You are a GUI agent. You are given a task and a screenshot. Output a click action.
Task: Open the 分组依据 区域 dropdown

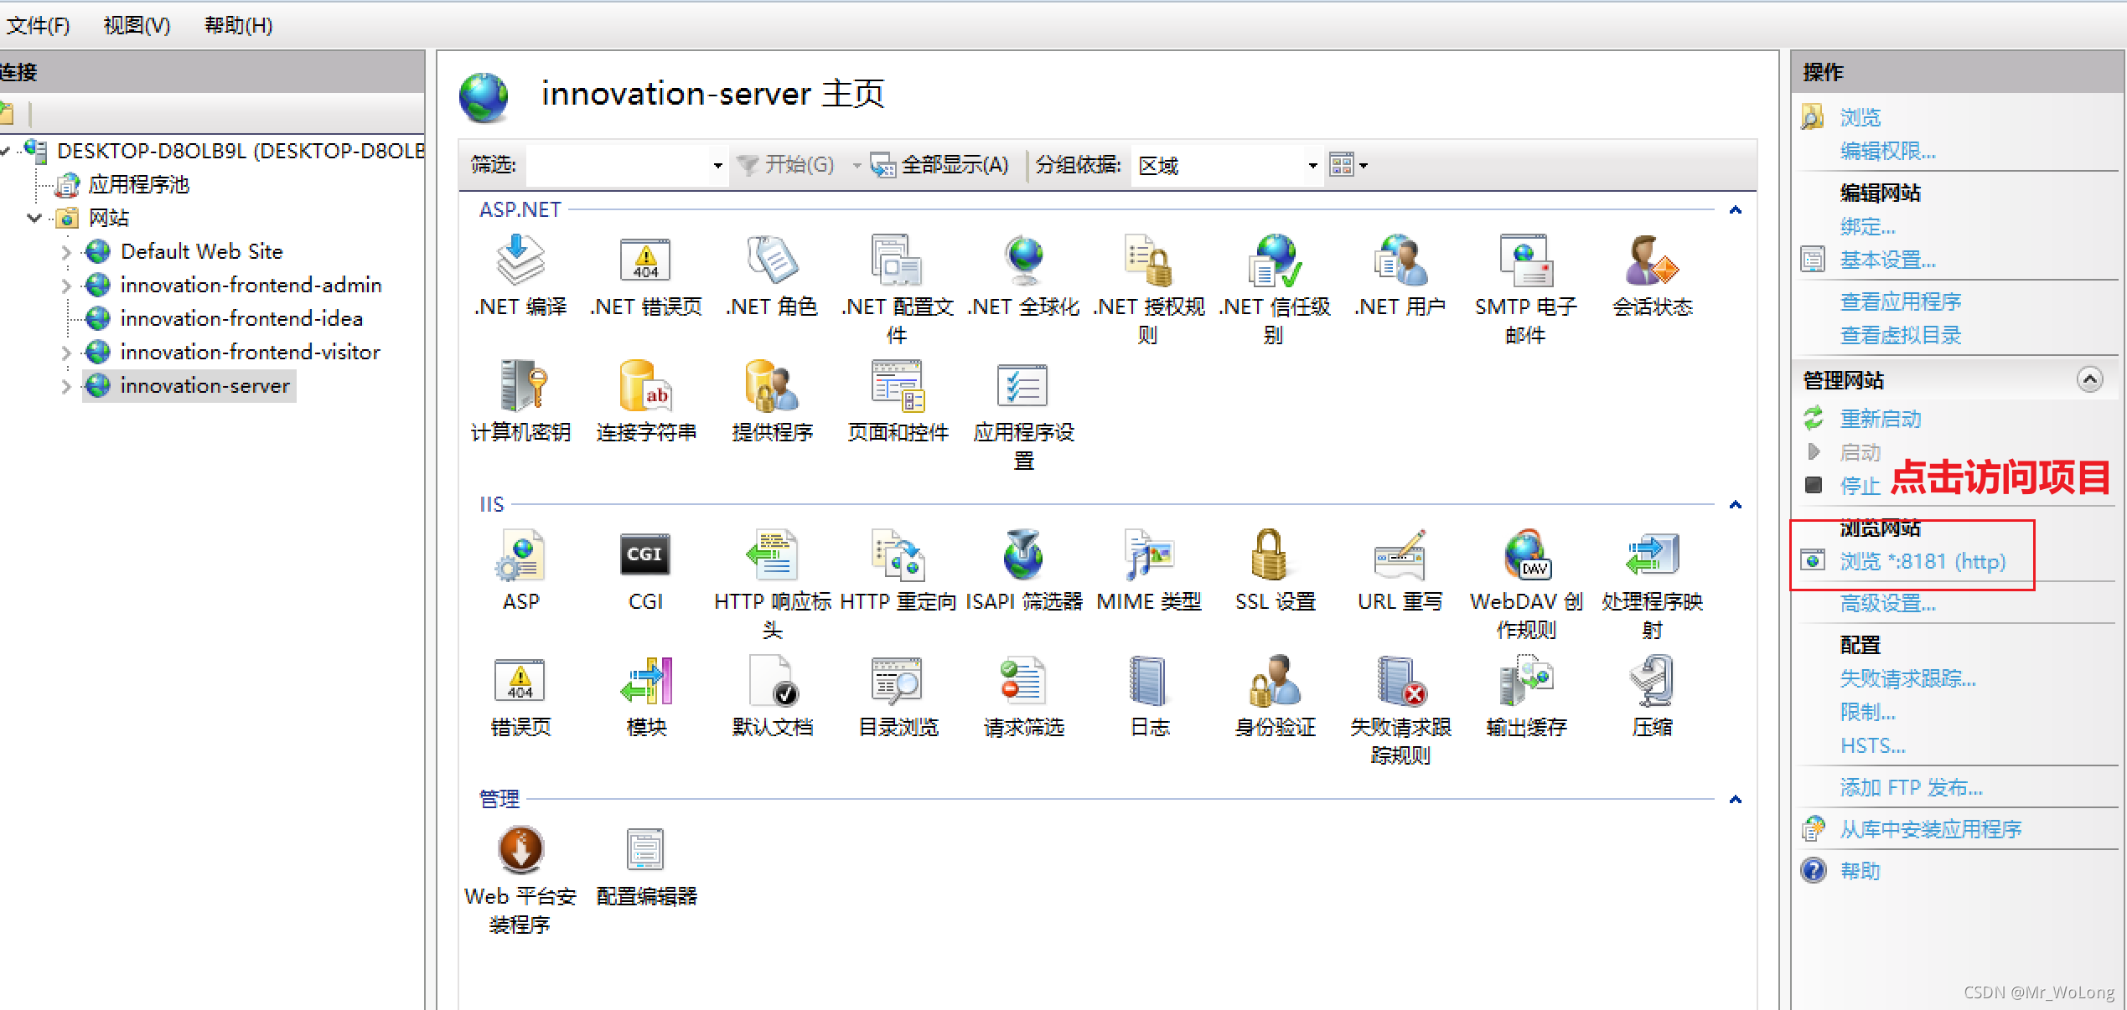[x=1226, y=165]
